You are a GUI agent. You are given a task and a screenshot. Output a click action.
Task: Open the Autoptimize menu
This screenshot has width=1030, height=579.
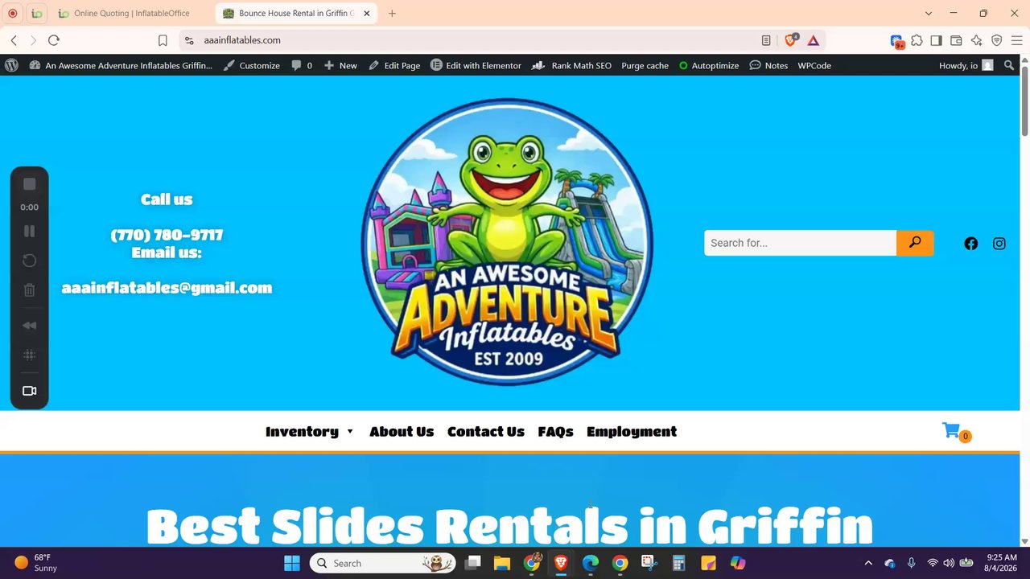[708, 65]
